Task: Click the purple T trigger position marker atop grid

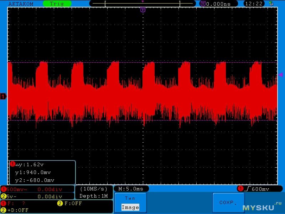Action: point(143,10)
